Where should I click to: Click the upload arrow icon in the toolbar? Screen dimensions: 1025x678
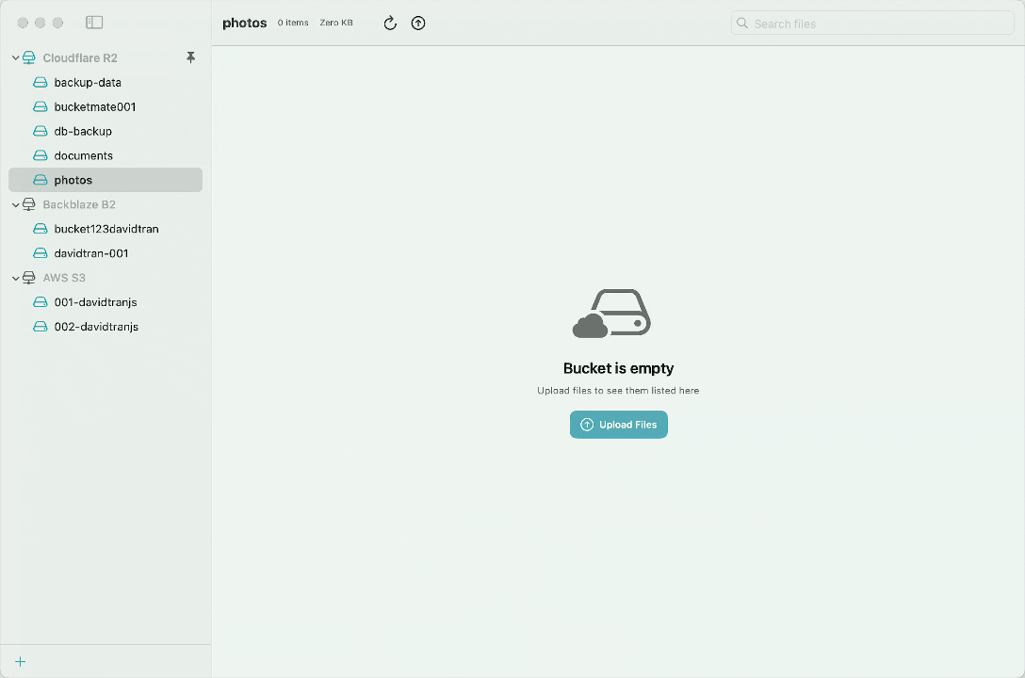pyautogui.click(x=418, y=23)
